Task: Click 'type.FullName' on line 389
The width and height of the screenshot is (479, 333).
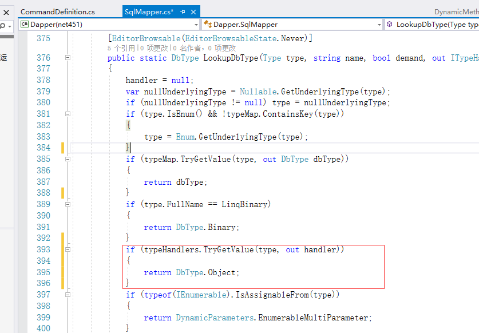Action: [x=173, y=204]
